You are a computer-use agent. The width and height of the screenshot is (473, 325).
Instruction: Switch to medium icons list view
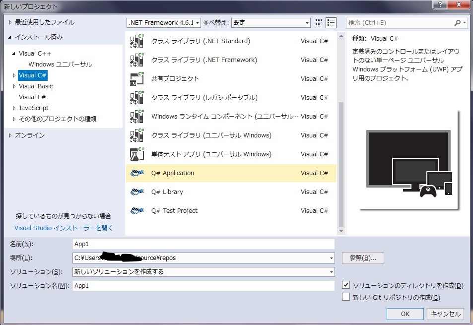(x=331, y=23)
